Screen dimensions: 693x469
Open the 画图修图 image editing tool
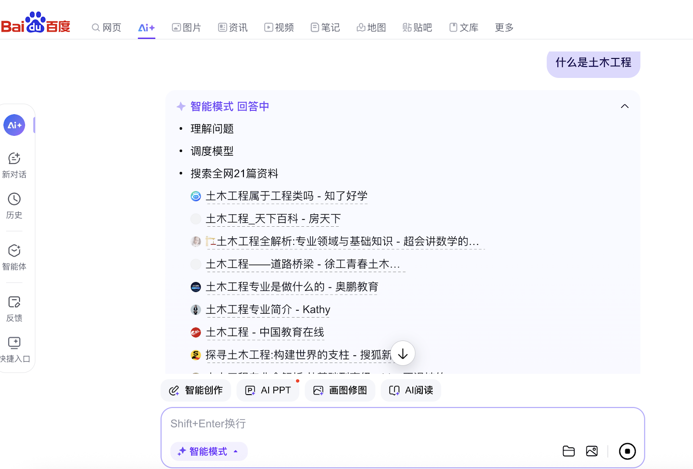coord(340,390)
